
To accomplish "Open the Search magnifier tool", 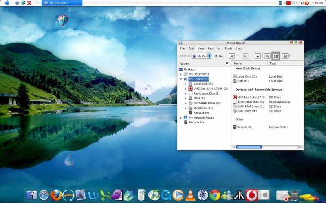I will pyautogui.click(x=267, y=56).
